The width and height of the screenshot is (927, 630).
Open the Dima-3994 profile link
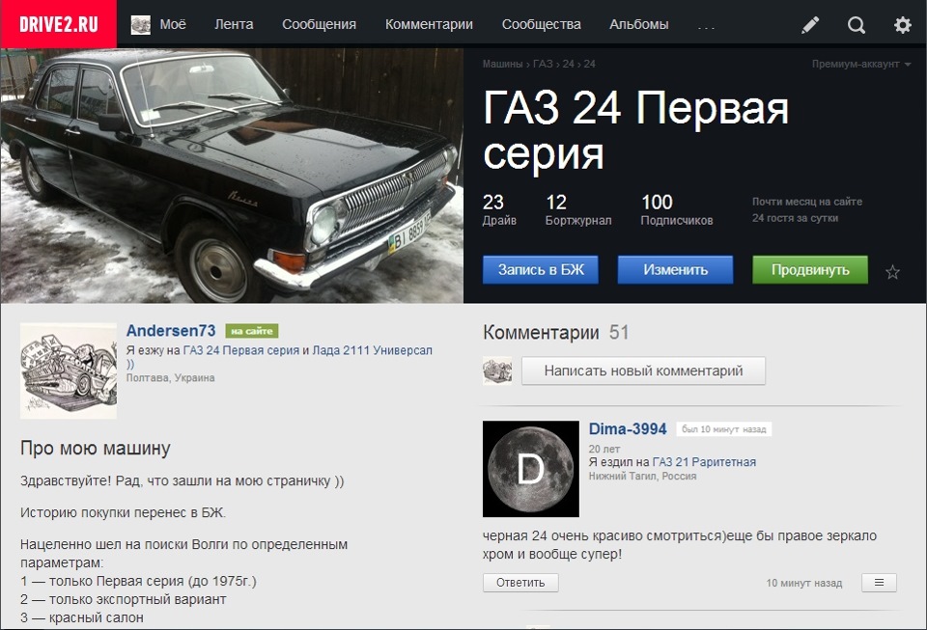click(x=628, y=428)
